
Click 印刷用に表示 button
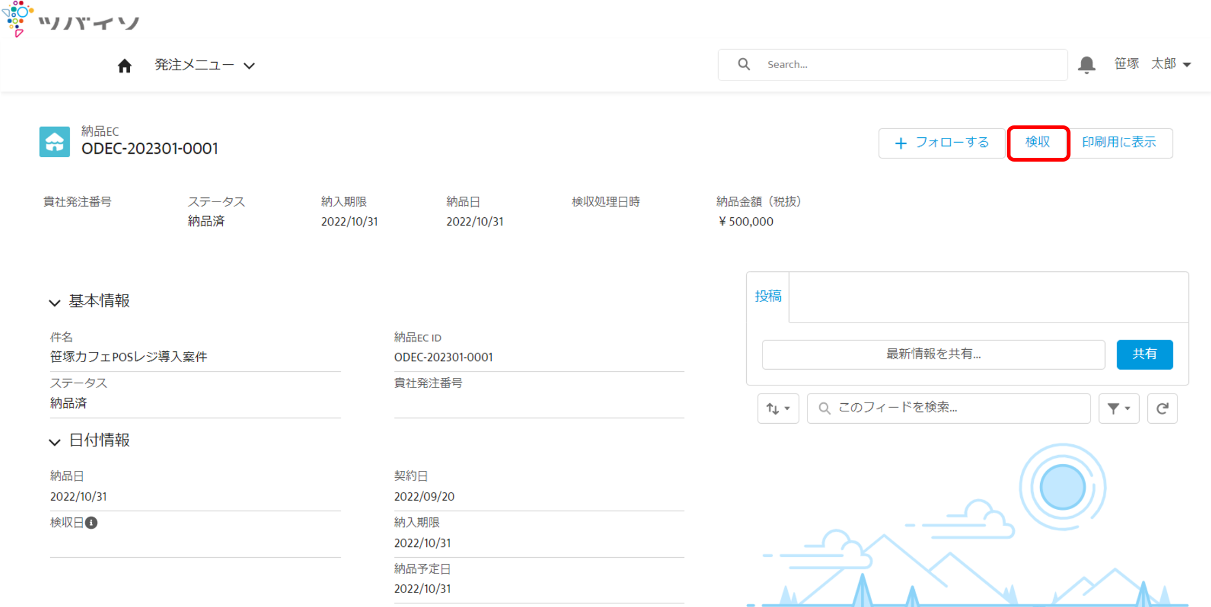point(1119,143)
